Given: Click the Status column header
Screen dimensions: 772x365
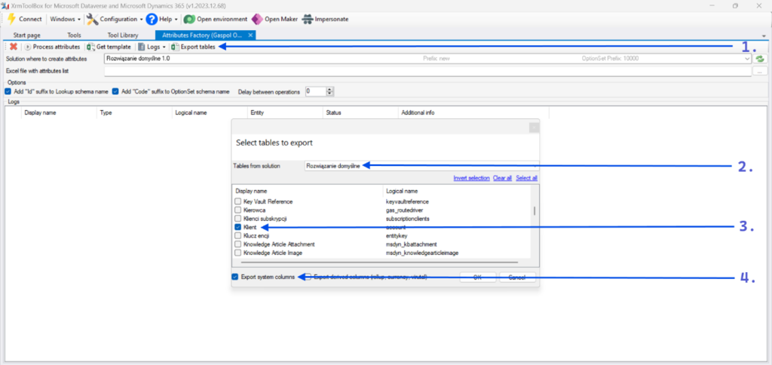Looking at the screenshot, I should [333, 113].
